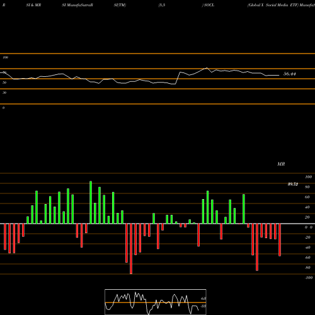This screenshot has height=315, width=315.
Task: Click the SI & MR header text
Action: (x=33, y=5)
